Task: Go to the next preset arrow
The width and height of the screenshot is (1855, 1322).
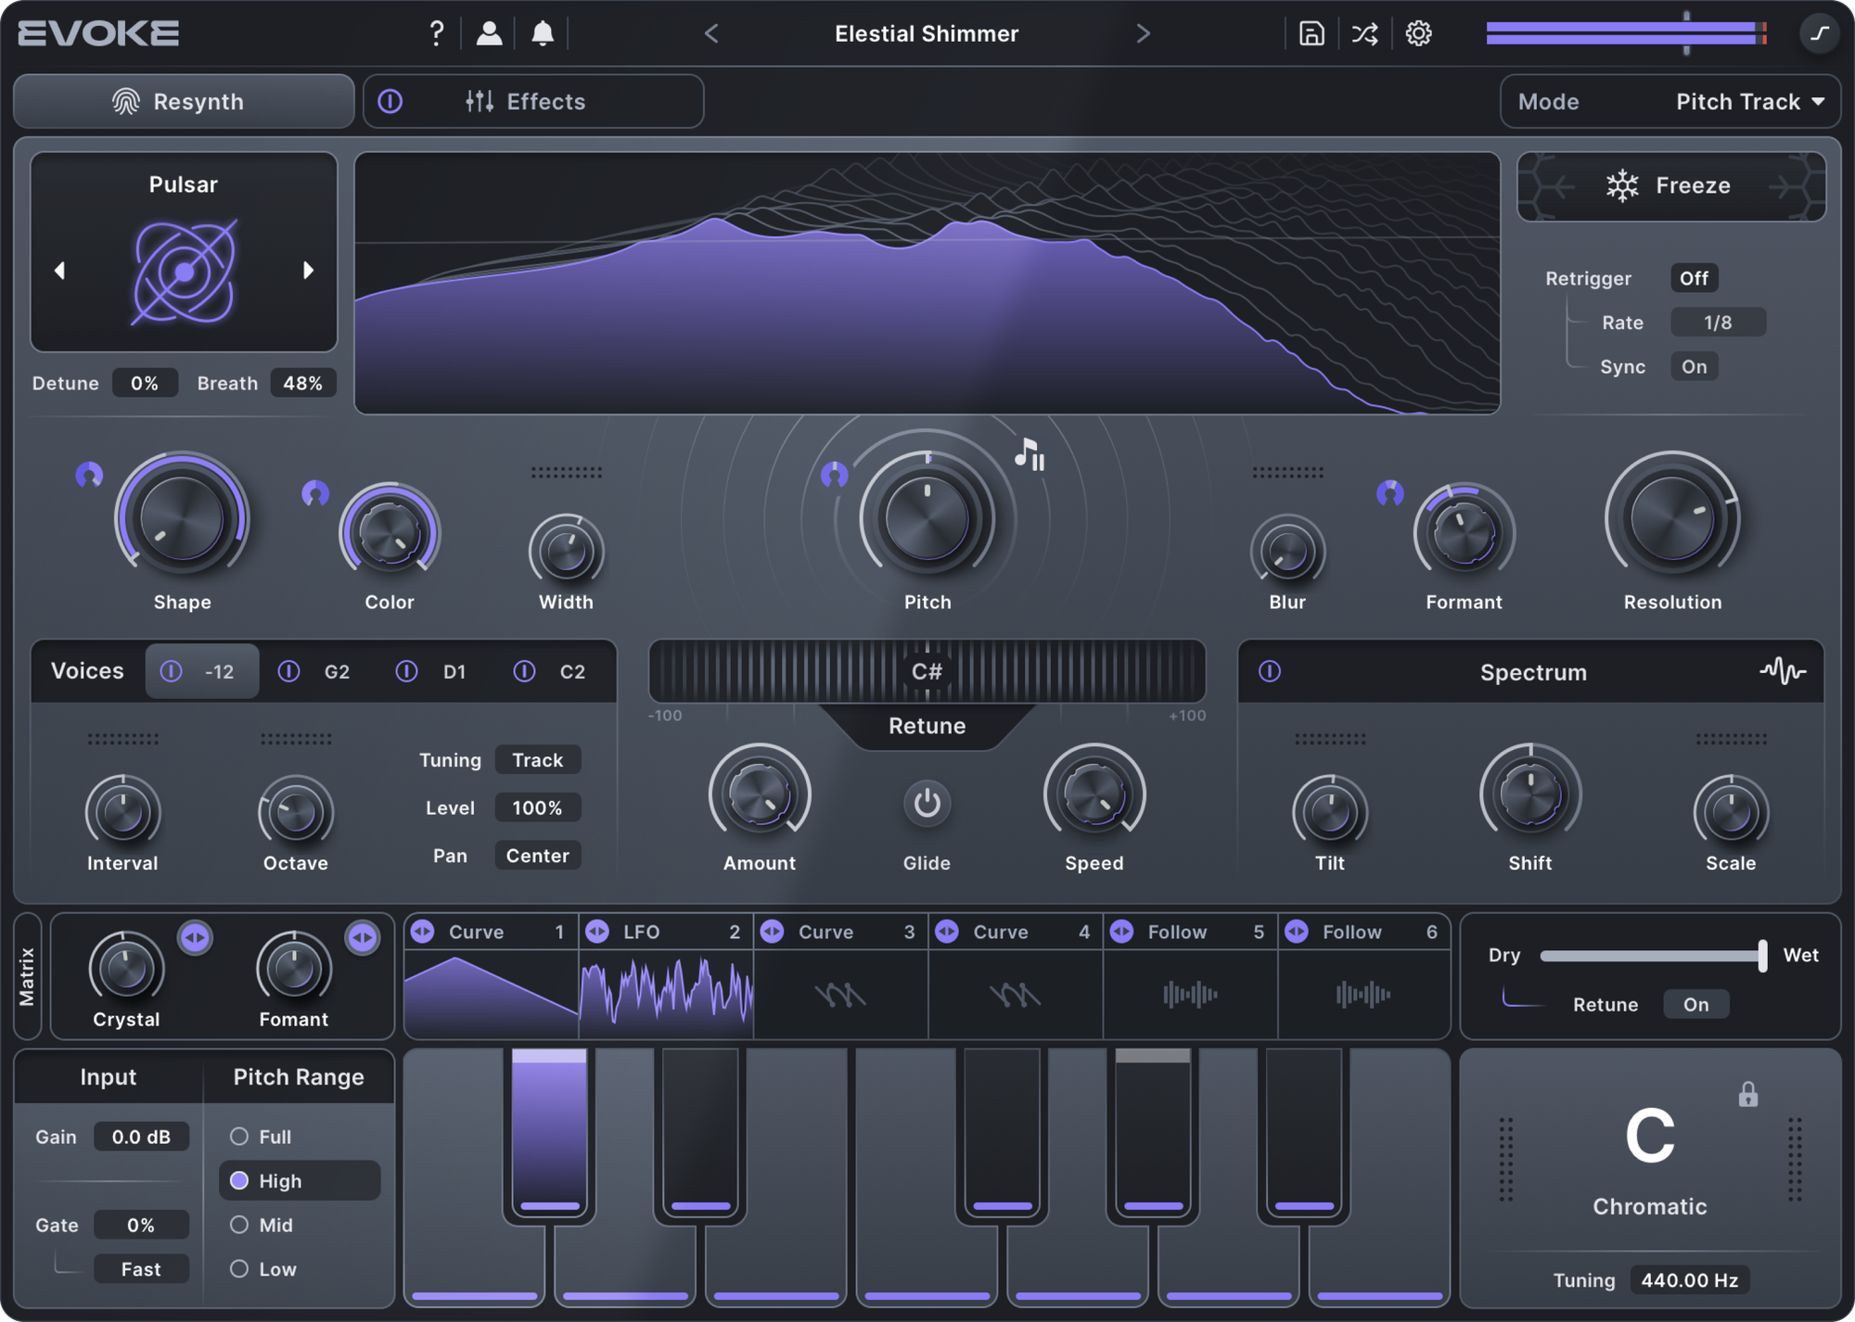Action: coord(1143,34)
